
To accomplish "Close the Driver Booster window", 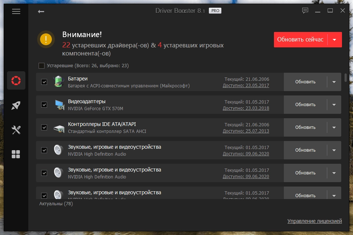I will click(343, 11).
